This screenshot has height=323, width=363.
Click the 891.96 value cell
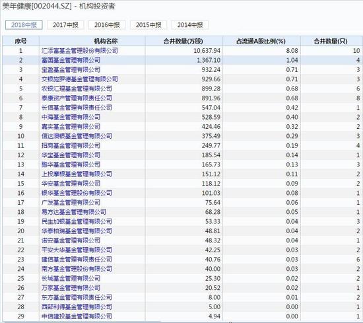211,98
